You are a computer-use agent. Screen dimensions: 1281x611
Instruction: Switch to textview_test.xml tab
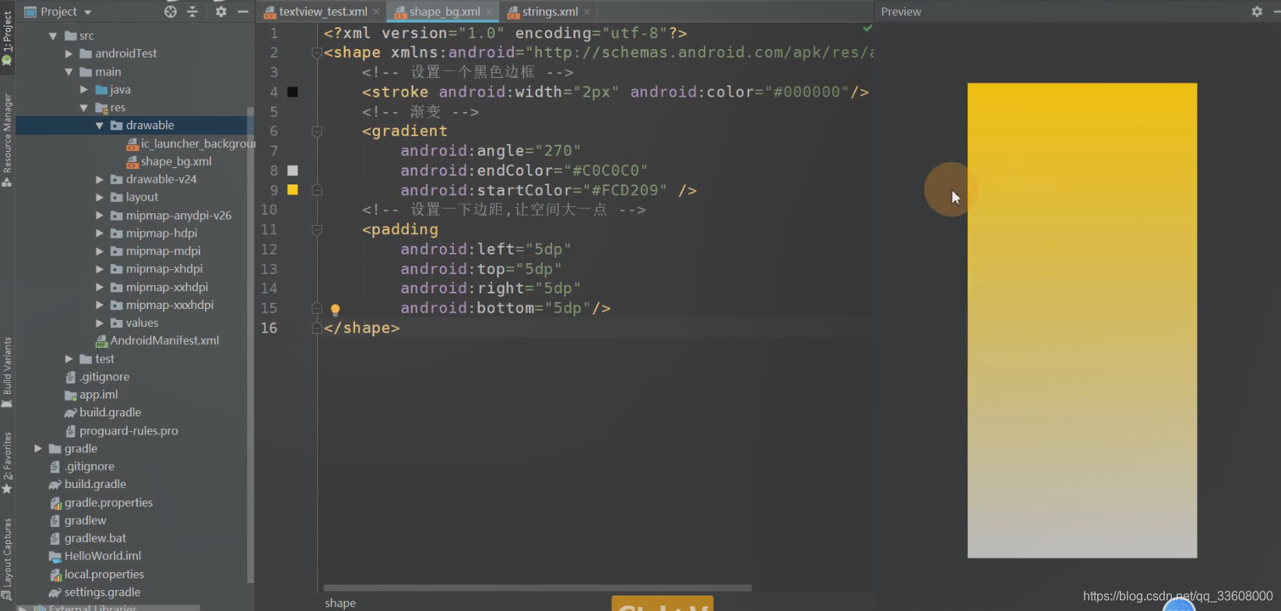[323, 12]
